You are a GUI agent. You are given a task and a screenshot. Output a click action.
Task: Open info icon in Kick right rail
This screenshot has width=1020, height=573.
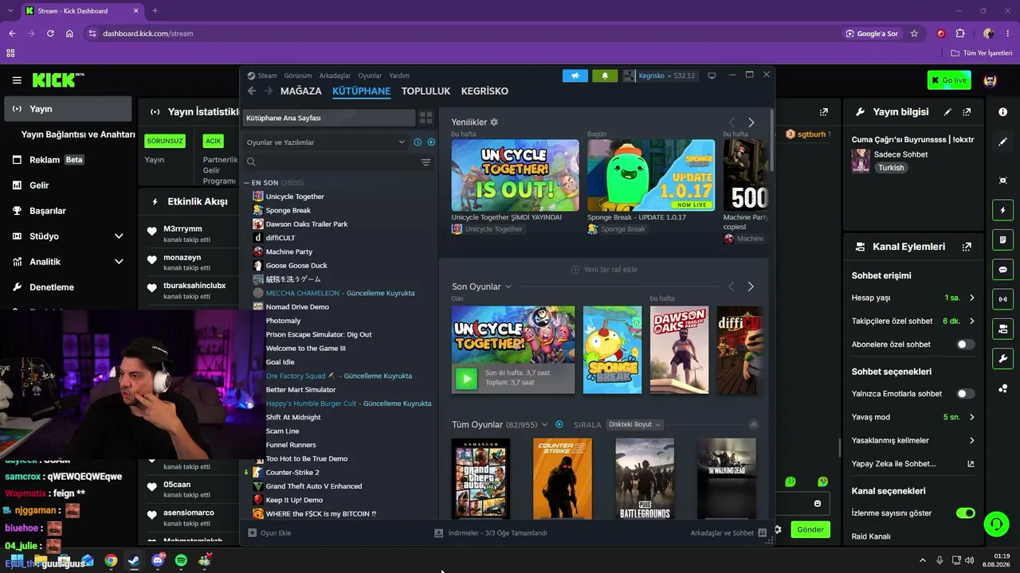[1002, 112]
